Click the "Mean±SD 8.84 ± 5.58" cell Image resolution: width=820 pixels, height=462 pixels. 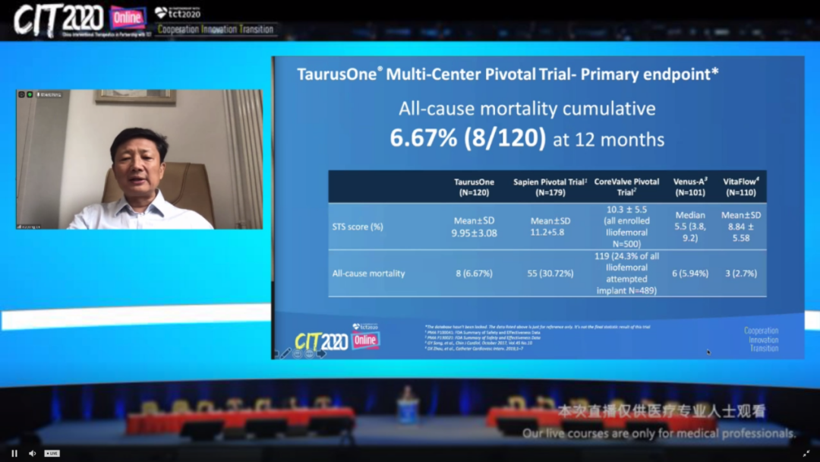(x=741, y=226)
